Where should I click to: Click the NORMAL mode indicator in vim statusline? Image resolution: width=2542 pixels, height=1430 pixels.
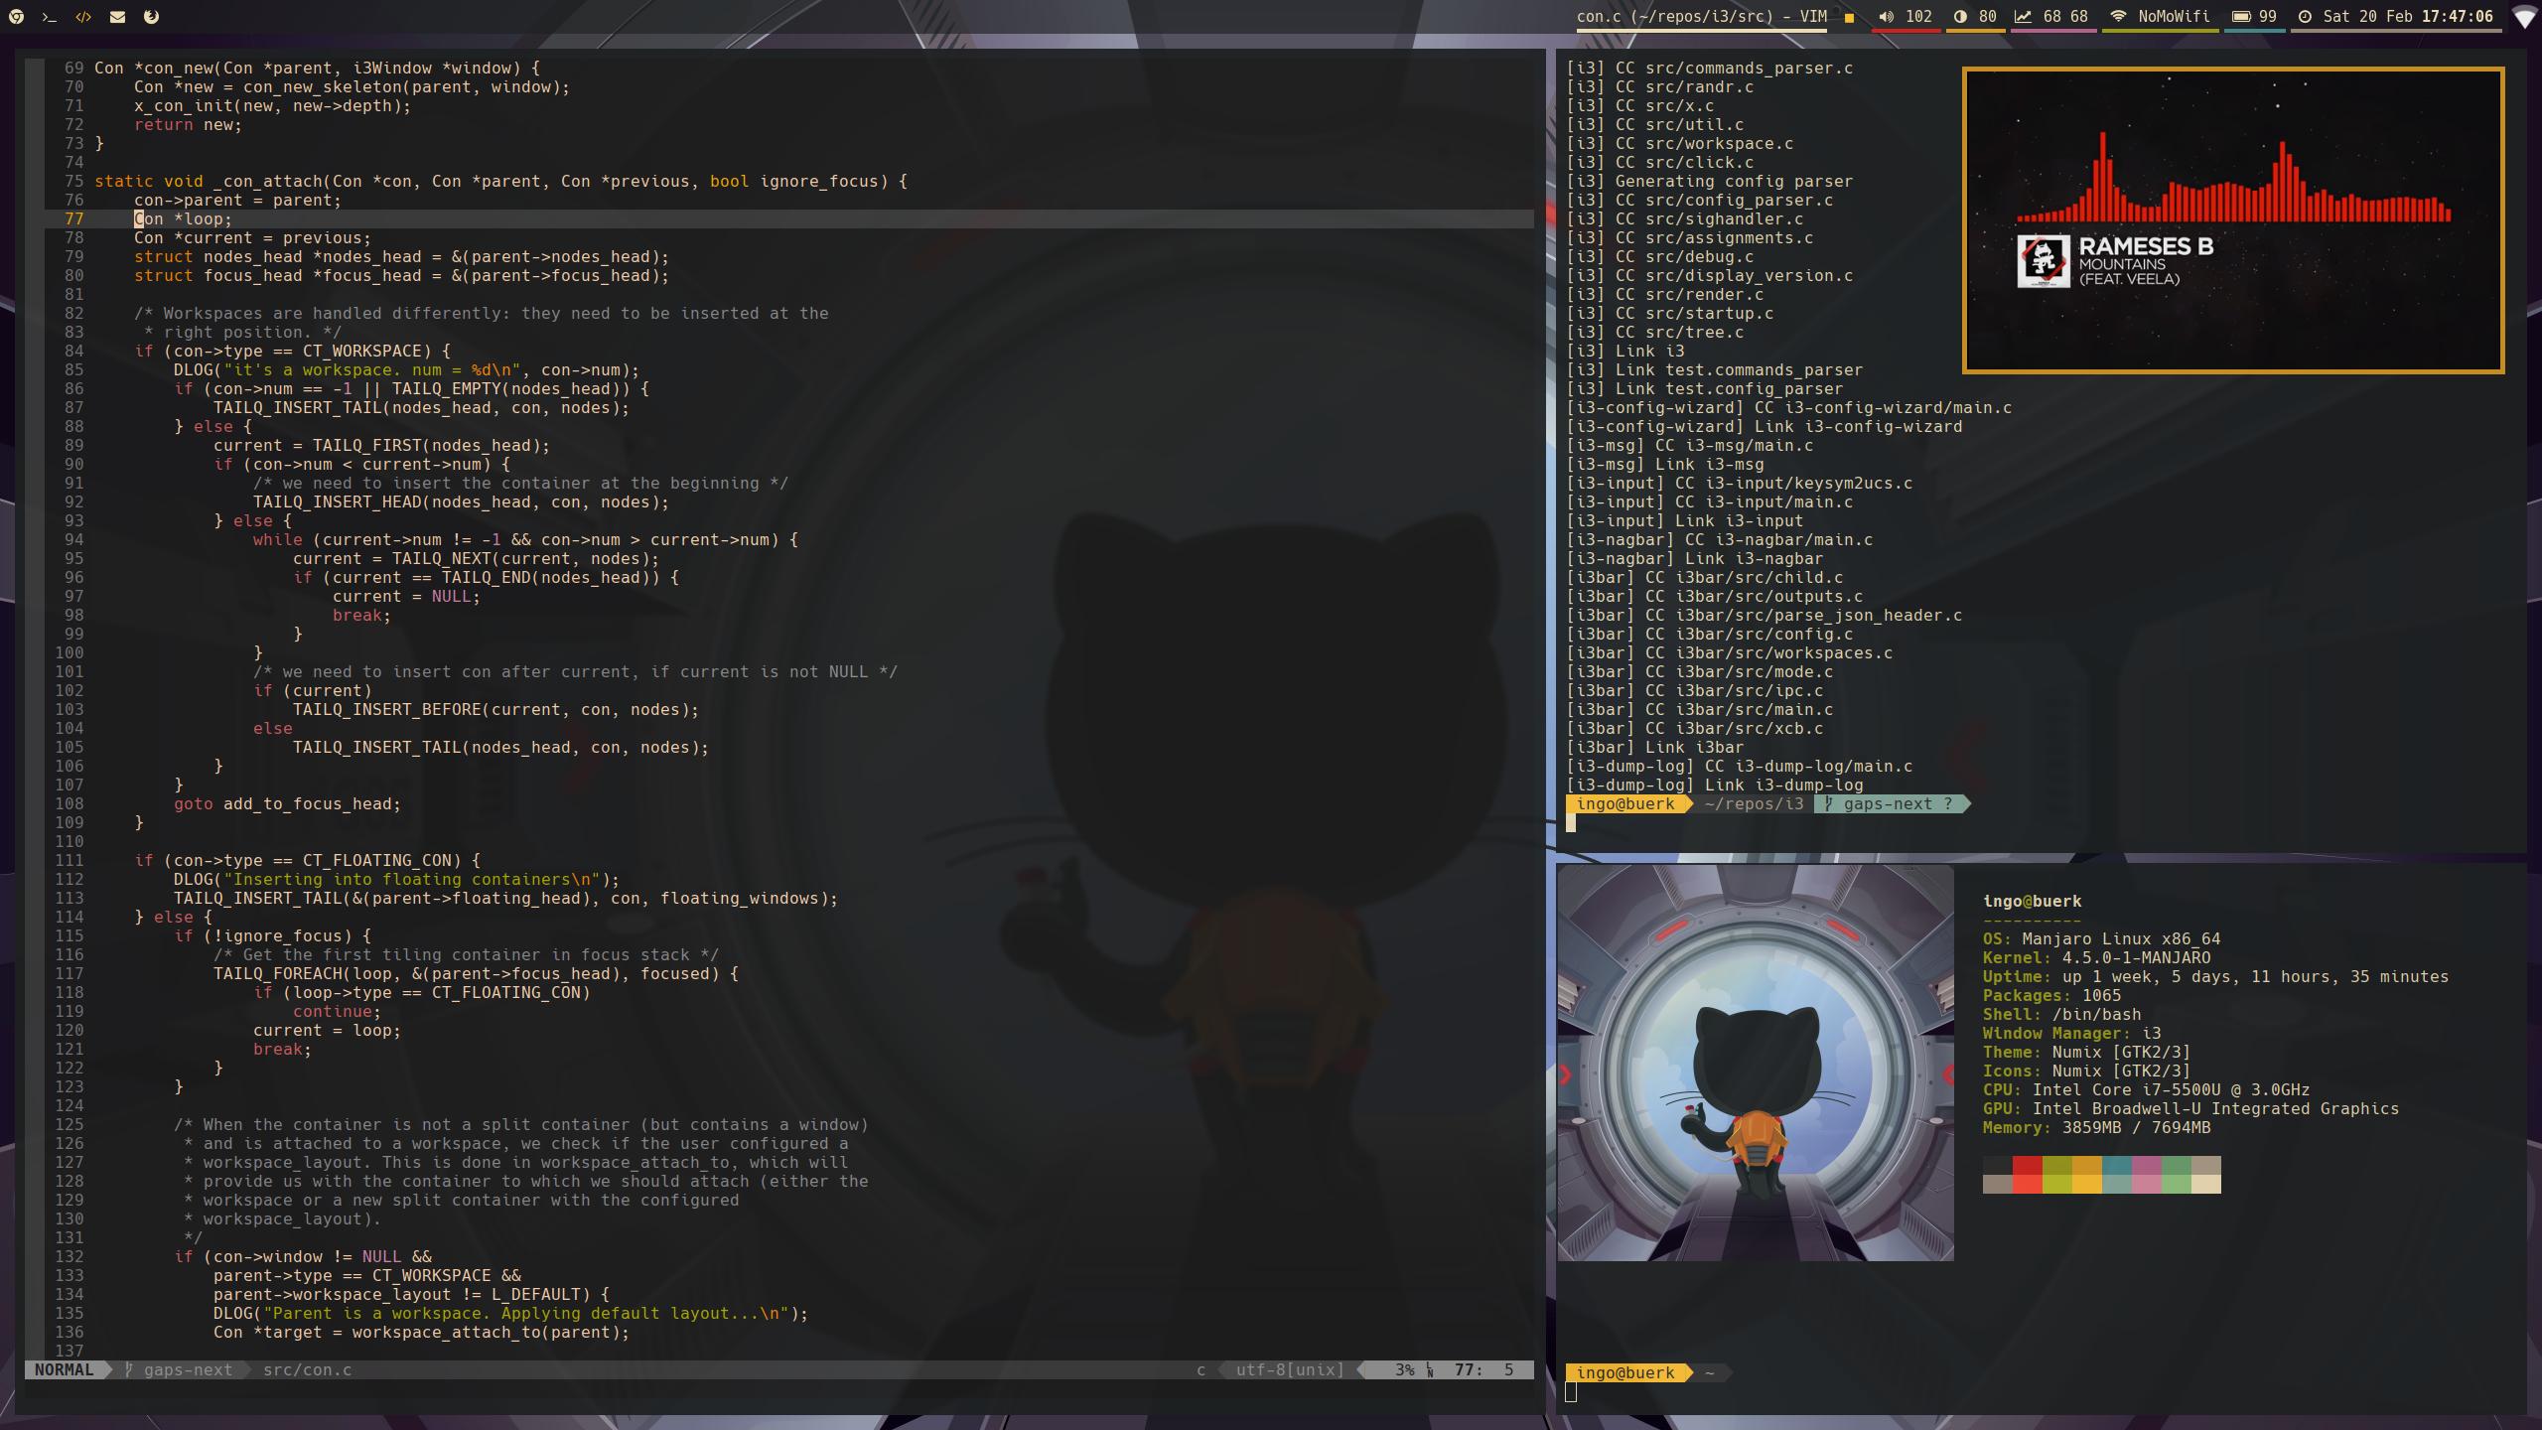pos(64,1369)
